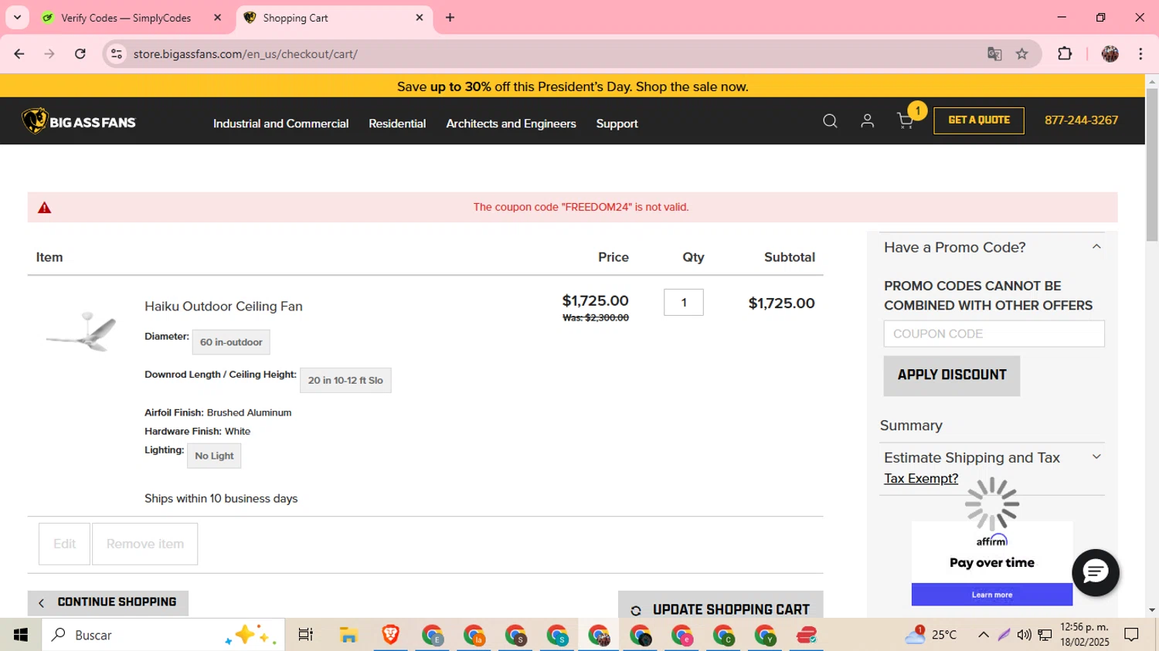Click the translate page icon
This screenshot has width=1159, height=651.
click(994, 54)
